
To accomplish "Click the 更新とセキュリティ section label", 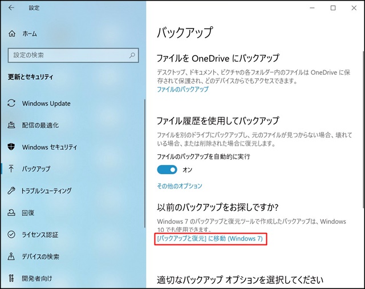I will pyautogui.click(x=31, y=77).
